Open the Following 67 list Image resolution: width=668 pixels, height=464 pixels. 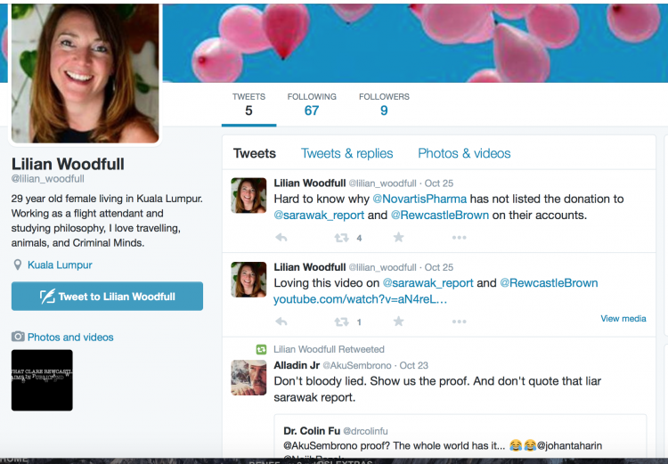coord(312,104)
